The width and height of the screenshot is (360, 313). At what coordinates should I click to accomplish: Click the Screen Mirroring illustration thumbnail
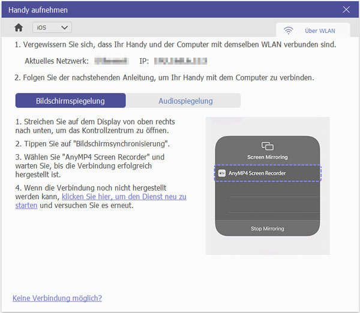click(268, 186)
